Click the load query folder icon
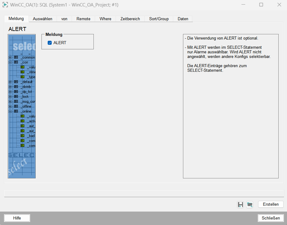 [249, 204]
